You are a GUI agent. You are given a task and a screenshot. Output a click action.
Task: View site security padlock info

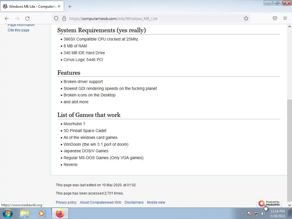pos(64,18)
